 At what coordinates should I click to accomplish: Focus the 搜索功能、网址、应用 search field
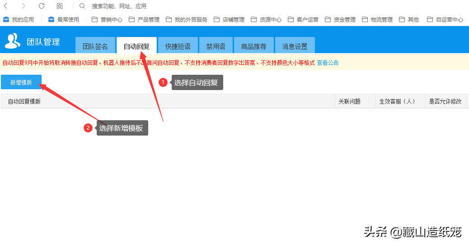119,6
